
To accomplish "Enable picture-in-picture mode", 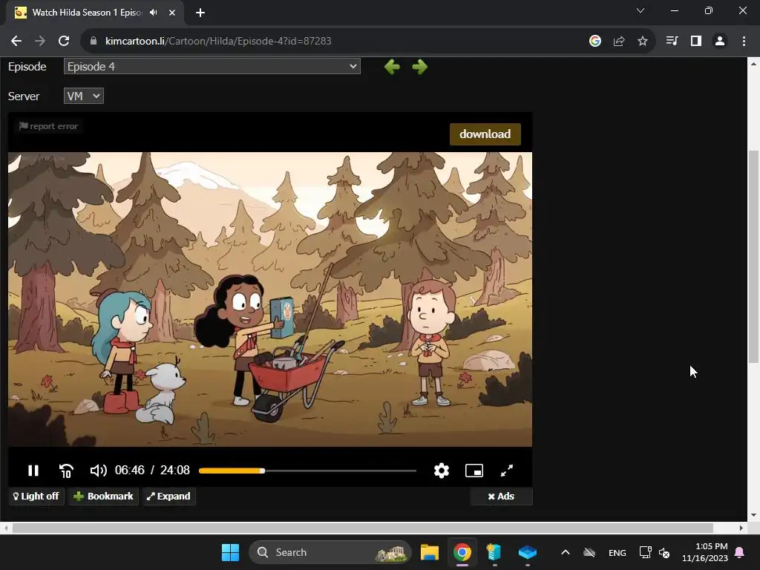I will [474, 471].
